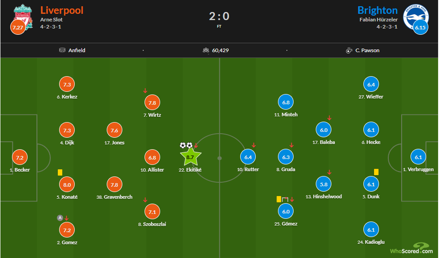Viewport: 439px width, 258px height.
Task: Click the Brighton club crest
Action: coord(416,16)
